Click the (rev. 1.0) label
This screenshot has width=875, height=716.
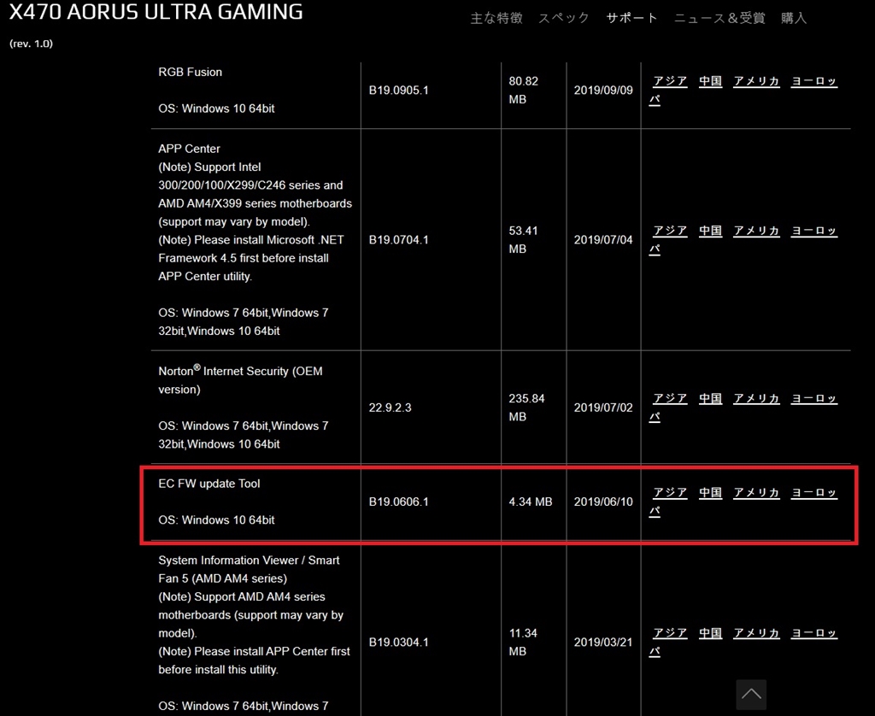point(32,44)
